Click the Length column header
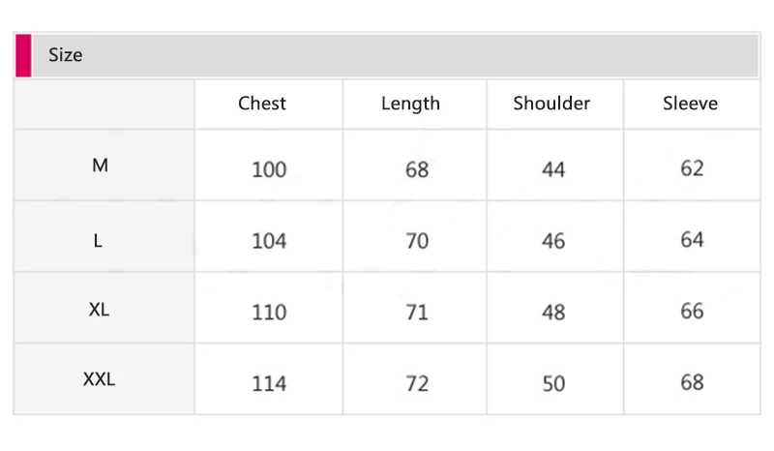Image resolution: width=774 pixels, height=451 pixels. point(410,104)
